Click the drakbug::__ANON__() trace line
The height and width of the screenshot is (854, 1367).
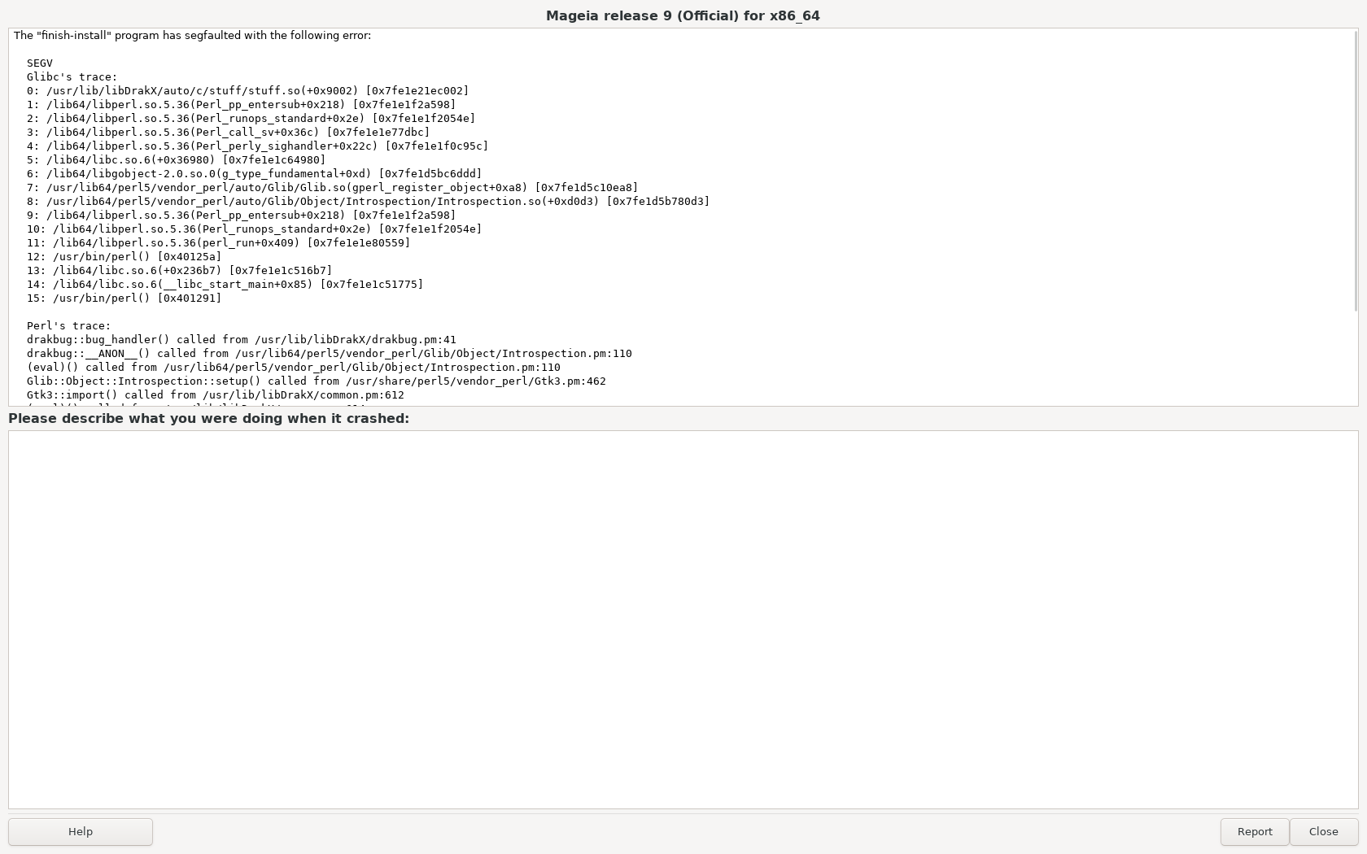coord(329,353)
